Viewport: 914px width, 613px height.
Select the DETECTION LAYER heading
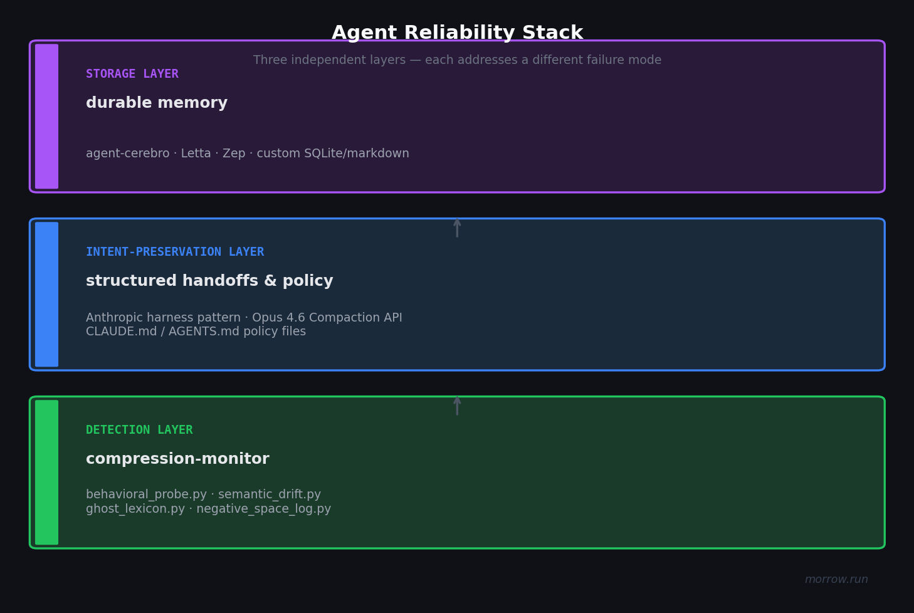click(139, 429)
